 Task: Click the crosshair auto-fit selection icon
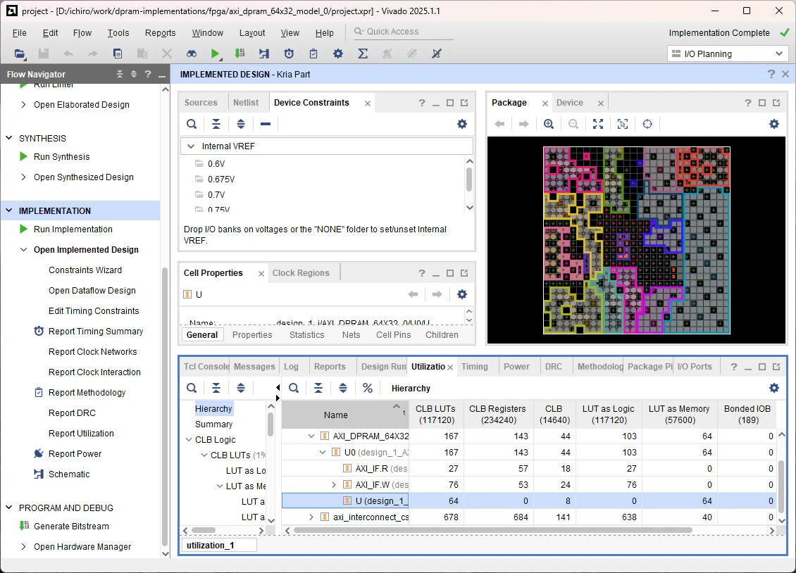tap(647, 124)
